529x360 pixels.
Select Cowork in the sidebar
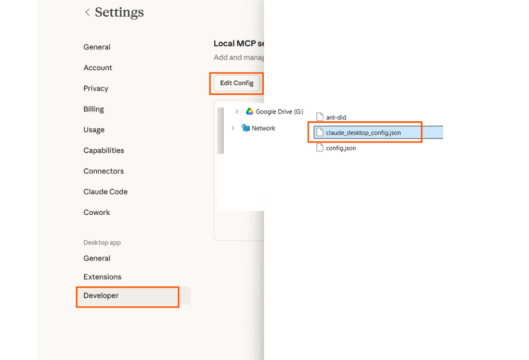click(x=97, y=212)
